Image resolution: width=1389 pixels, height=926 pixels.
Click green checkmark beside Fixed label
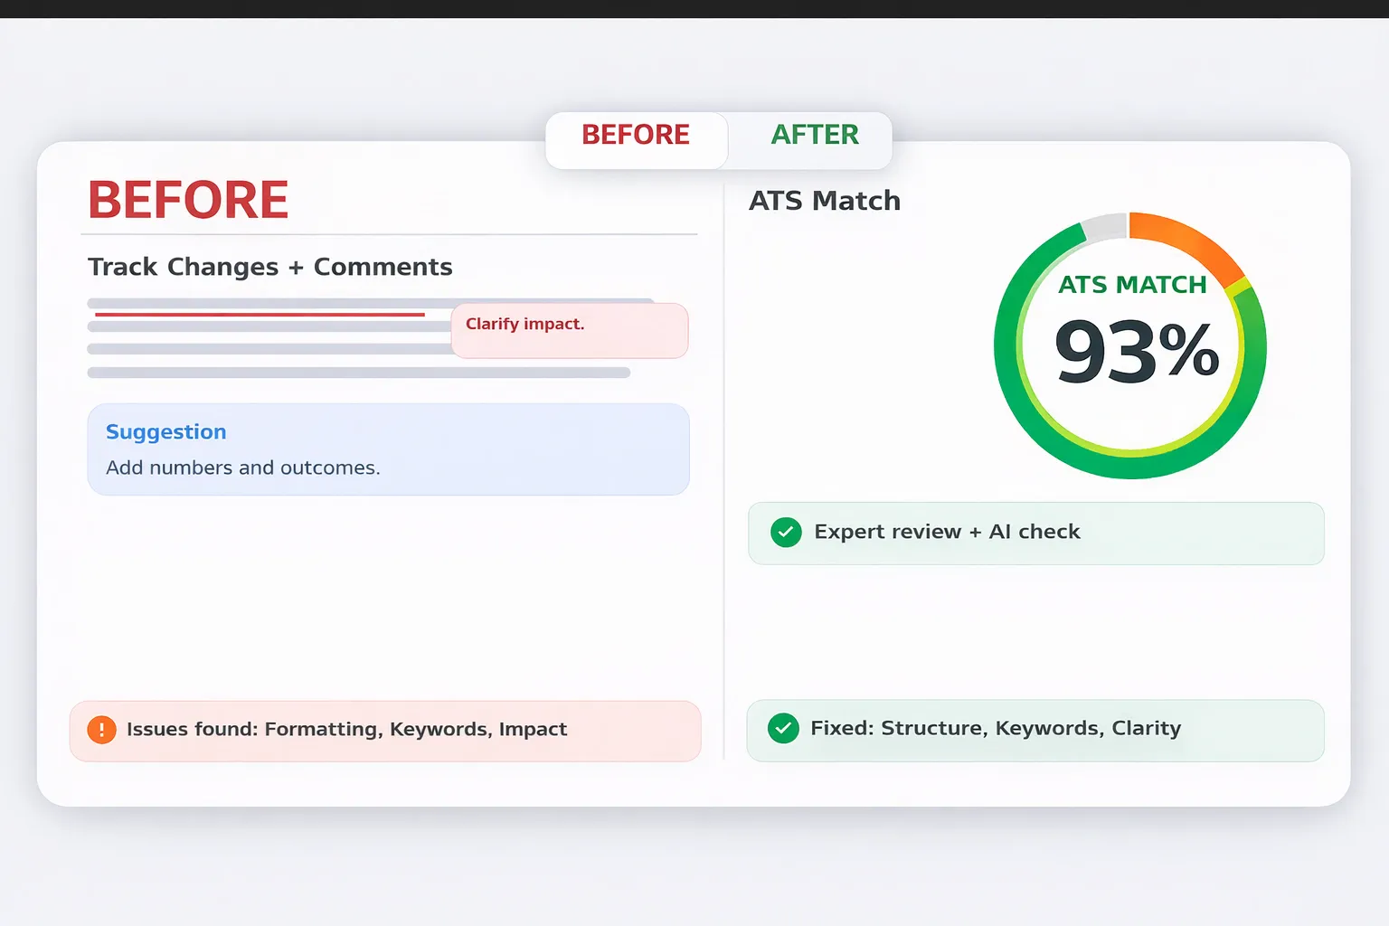(x=783, y=728)
